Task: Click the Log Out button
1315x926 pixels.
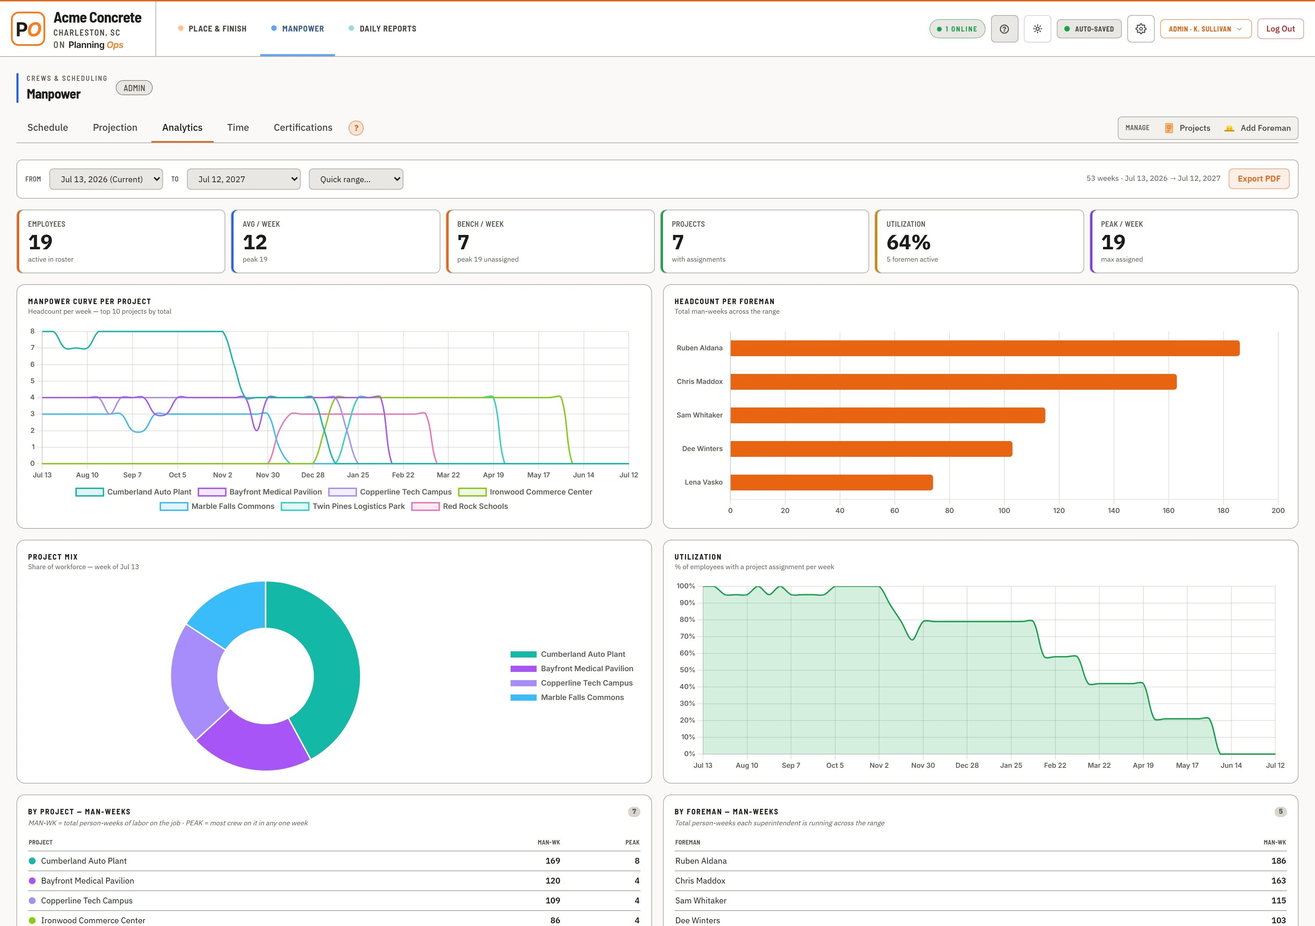Action: coord(1280,29)
